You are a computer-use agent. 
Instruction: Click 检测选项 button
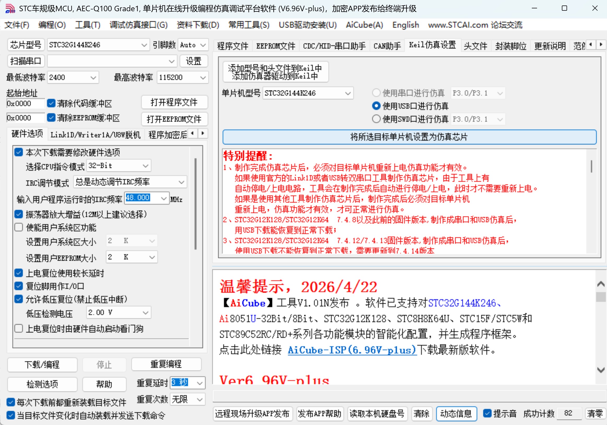click(42, 384)
